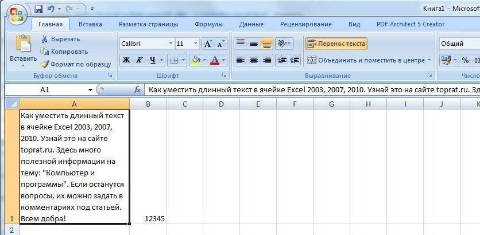480x235 pixels.
Task: Copy the selection with Копировать
Action: click(x=64, y=52)
